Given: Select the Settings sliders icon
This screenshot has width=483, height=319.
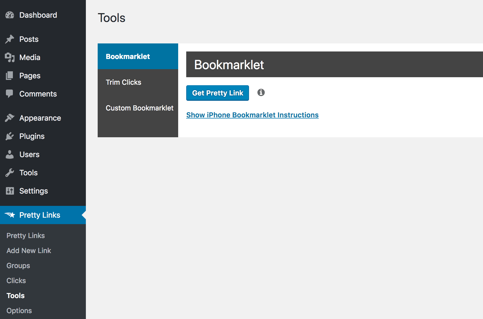Looking at the screenshot, I should coord(10,191).
